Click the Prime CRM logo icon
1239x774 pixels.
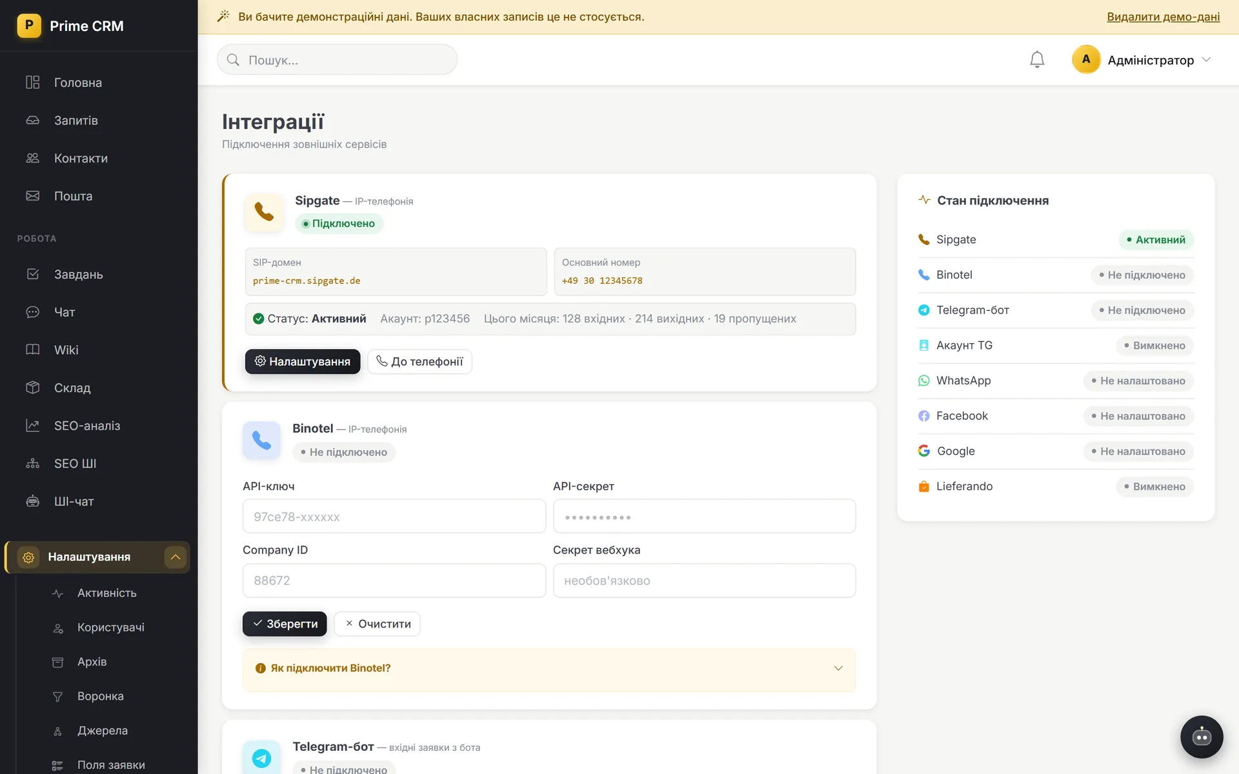(29, 26)
